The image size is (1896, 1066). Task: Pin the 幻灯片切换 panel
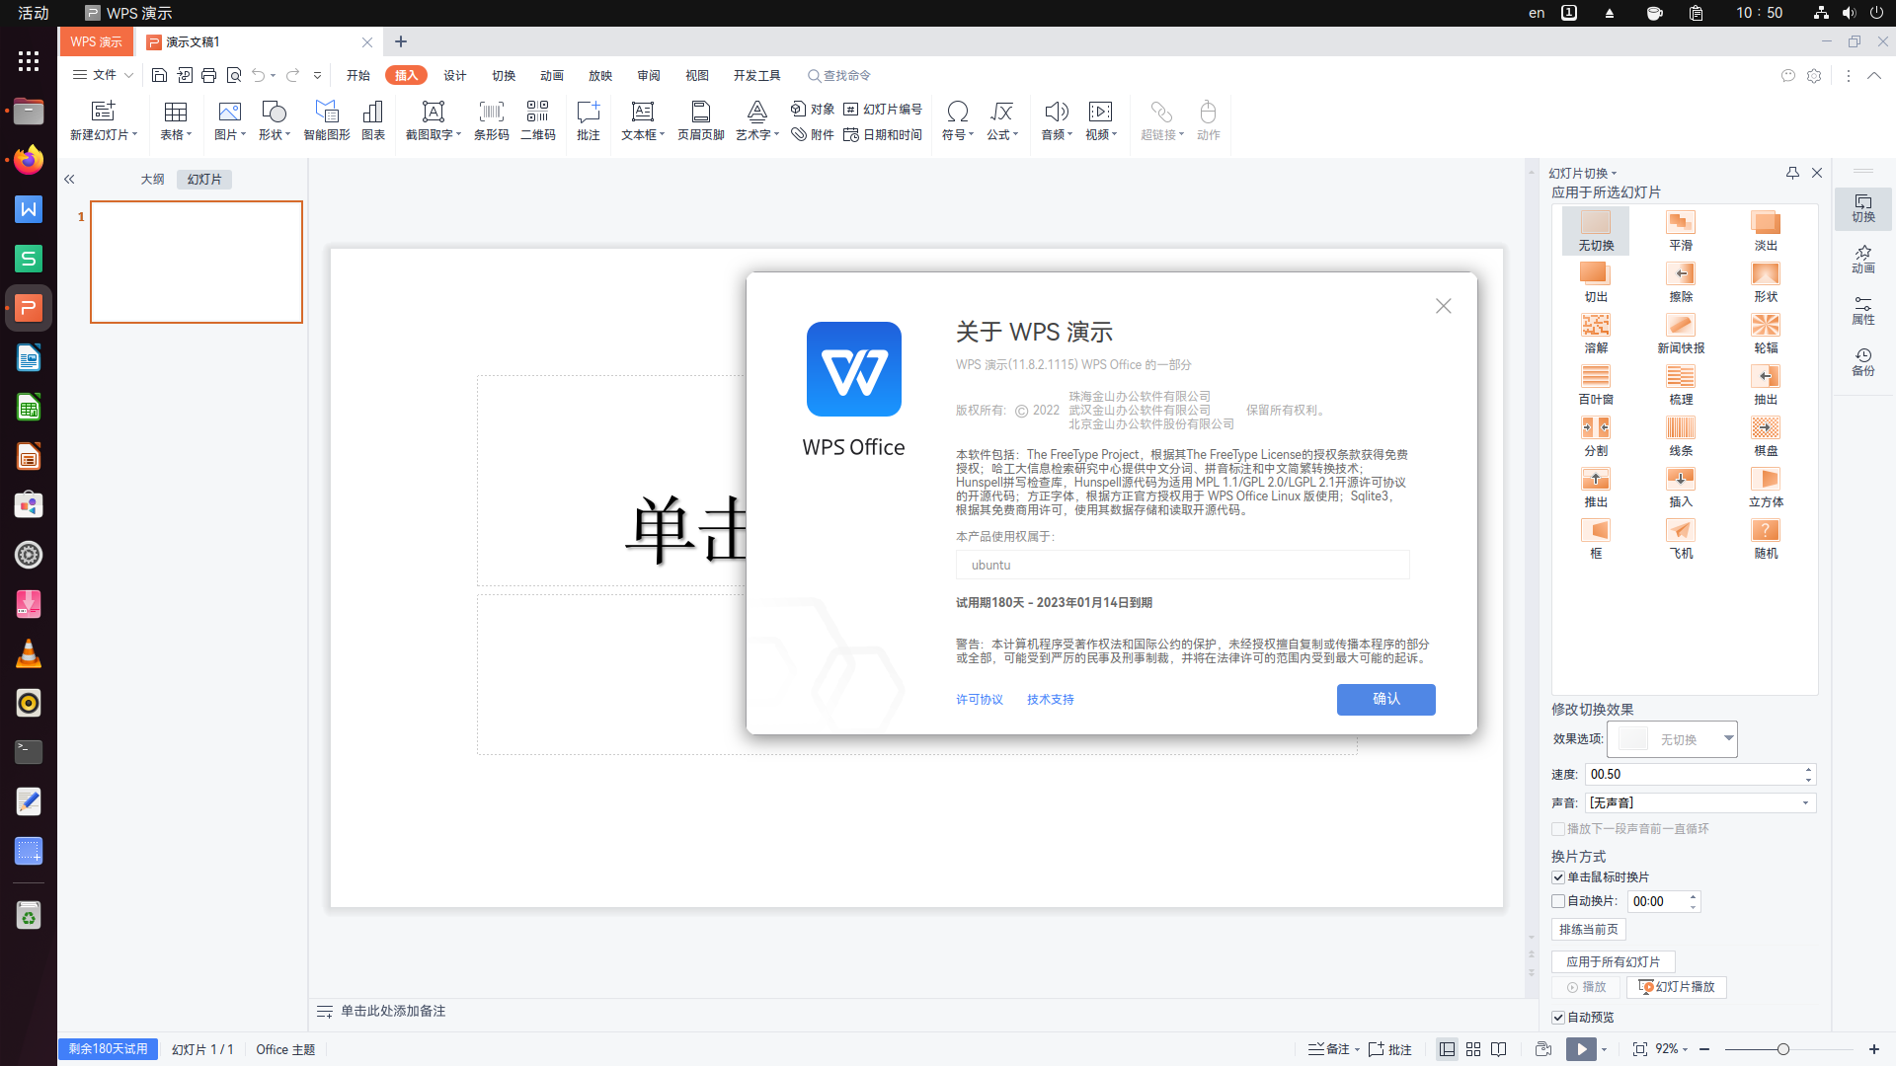[x=1792, y=173]
